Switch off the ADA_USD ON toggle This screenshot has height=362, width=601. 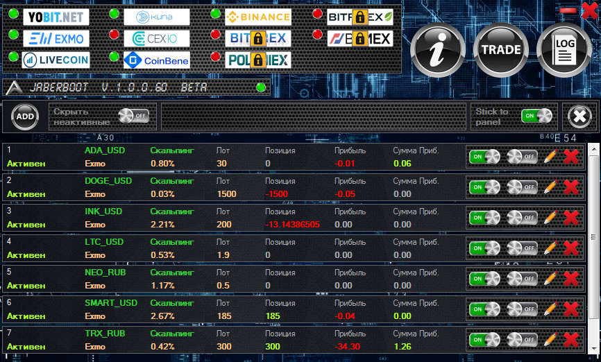pos(484,157)
